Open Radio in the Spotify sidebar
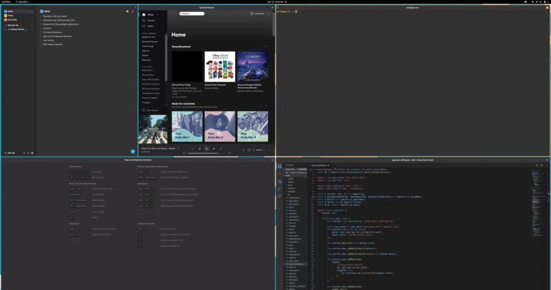Image resolution: width=551 pixels, height=290 pixels. click(x=150, y=26)
